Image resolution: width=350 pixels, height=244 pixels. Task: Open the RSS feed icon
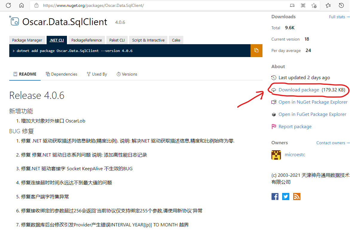point(296,197)
